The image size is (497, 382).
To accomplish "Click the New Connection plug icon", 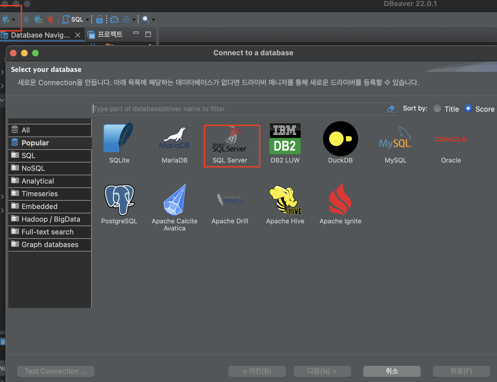I will point(6,20).
